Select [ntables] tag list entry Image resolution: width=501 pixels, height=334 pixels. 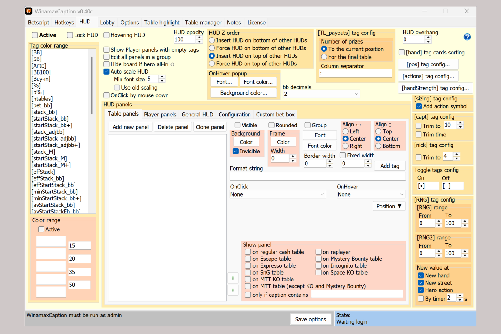click(x=42, y=99)
